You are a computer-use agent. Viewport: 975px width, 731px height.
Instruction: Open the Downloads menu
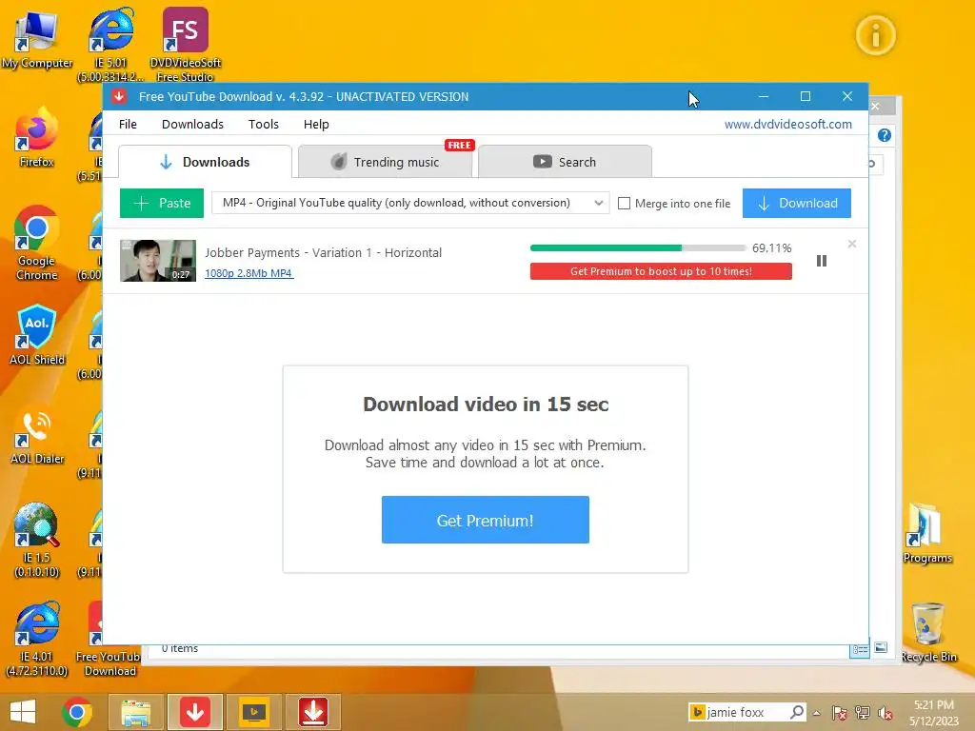[x=192, y=125]
